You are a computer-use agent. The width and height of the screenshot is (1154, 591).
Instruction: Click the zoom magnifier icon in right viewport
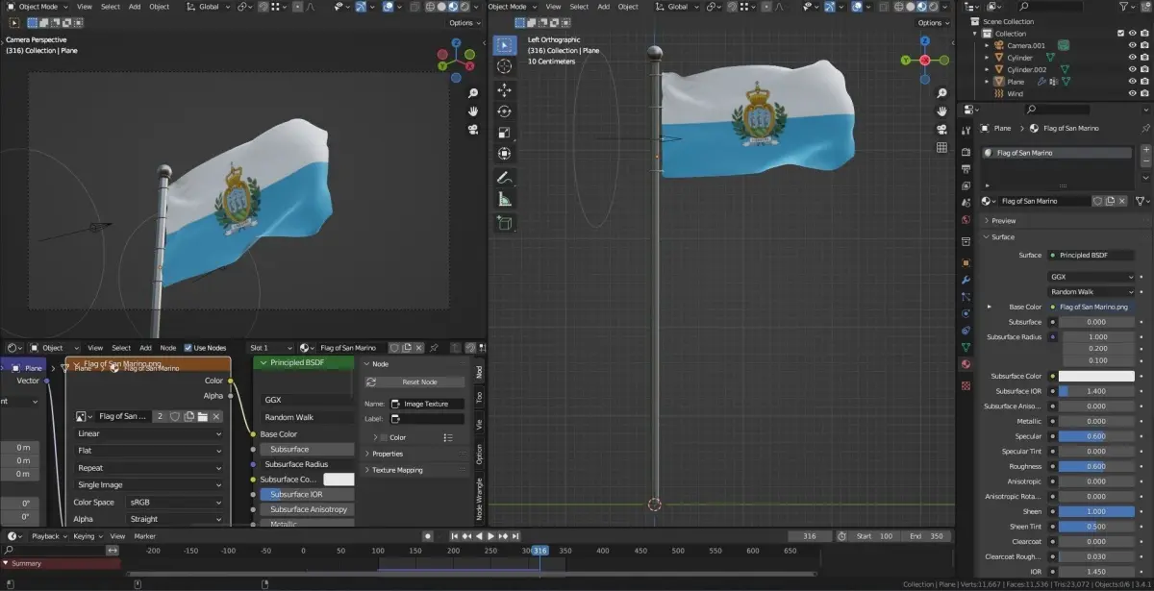[941, 93]
